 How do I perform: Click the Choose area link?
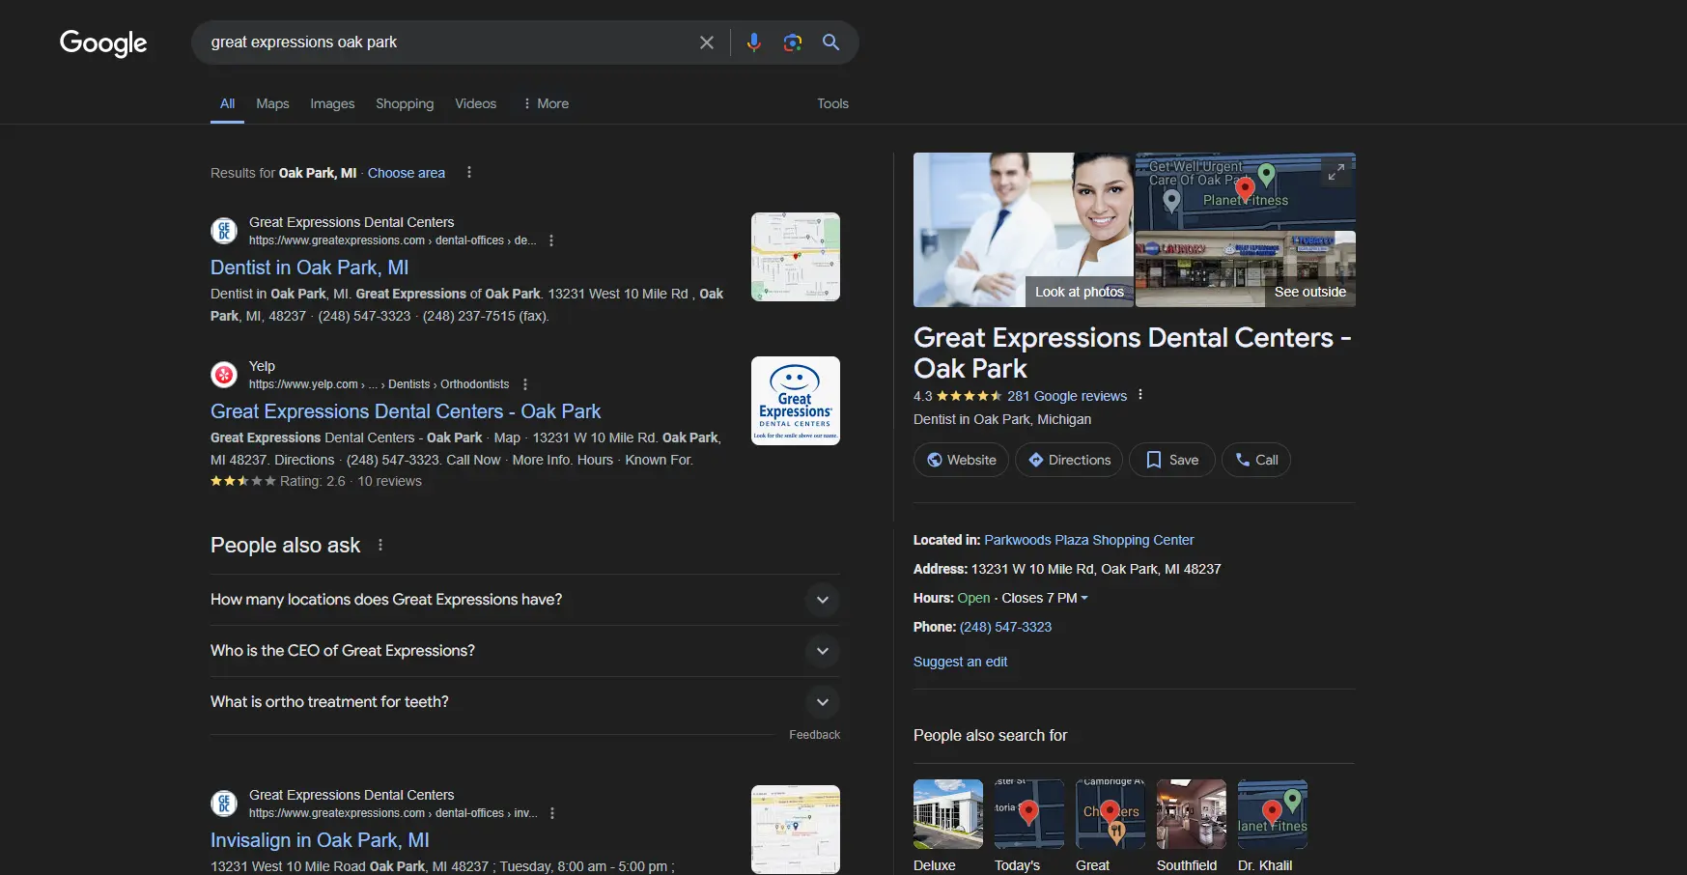click(x=407, y=173)
